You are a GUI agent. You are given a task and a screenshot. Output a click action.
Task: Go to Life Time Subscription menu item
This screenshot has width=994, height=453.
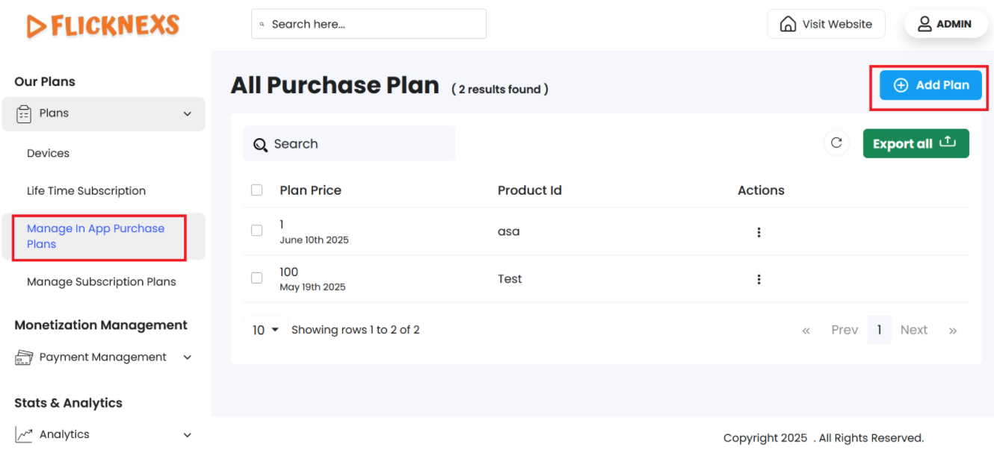pos(86,191)
